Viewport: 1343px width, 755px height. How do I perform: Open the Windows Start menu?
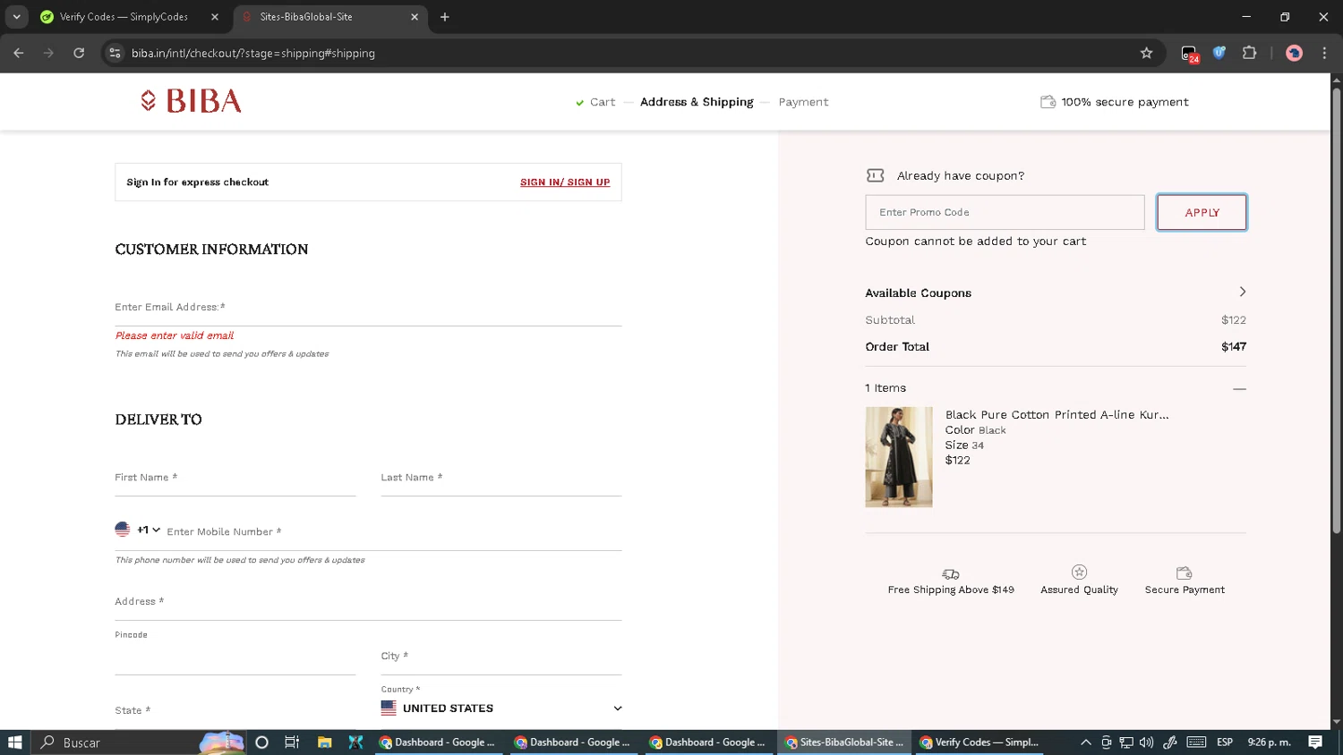pyautogui.click(x=15, y=742)
